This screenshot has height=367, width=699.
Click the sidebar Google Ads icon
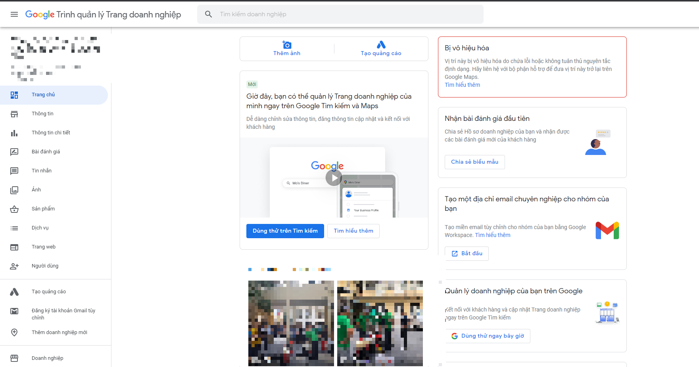14,292
